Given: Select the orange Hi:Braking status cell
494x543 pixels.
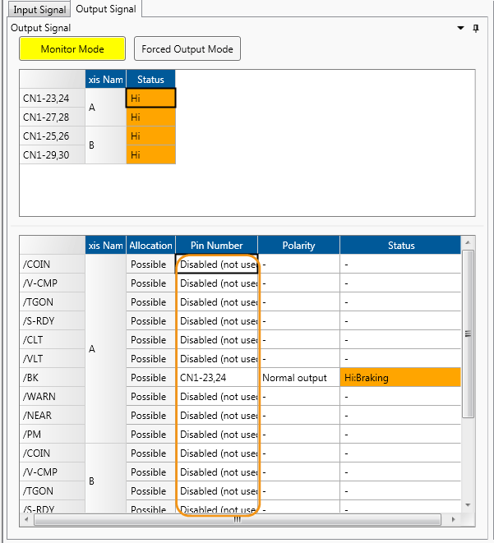Looking at the screenshot, I should [x=399, y=378].
